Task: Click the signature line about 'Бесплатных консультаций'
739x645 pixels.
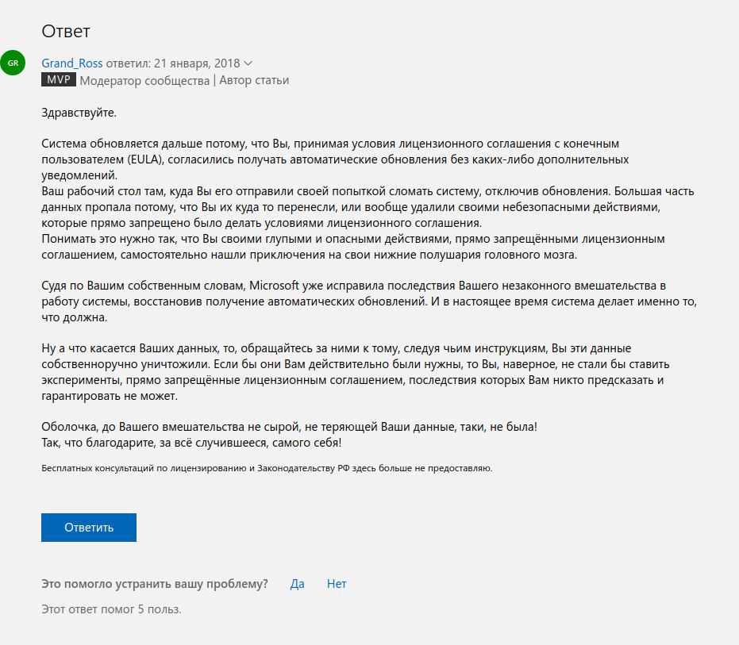Action: [x=267, y=468]
